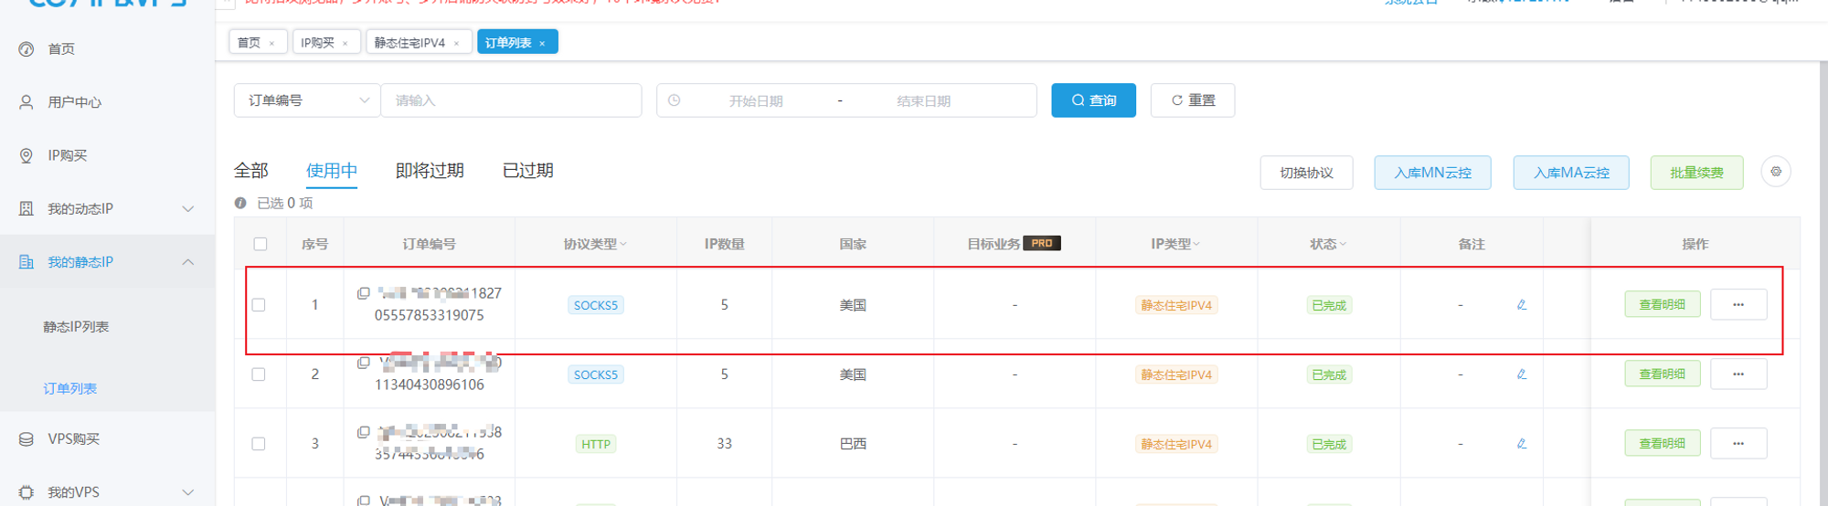Click the edit remark pencil in row 3

(1522, 444)
